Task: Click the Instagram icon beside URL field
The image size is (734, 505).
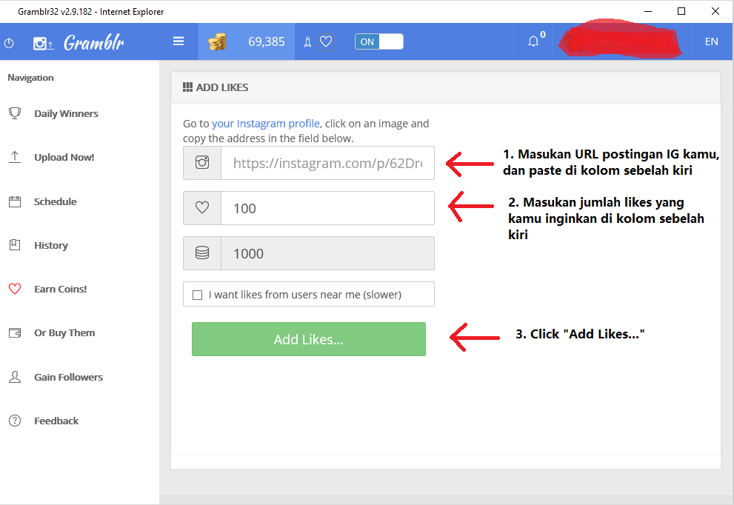Action: pyautogui.click(x=202, y=163)
